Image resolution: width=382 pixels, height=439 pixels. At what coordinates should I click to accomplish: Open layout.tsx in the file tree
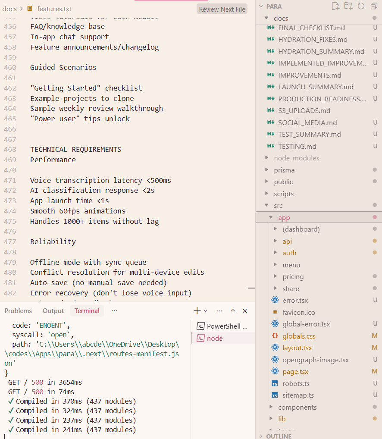pos(297,348)
